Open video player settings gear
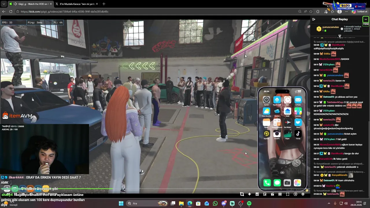 [x=303, y=194]
